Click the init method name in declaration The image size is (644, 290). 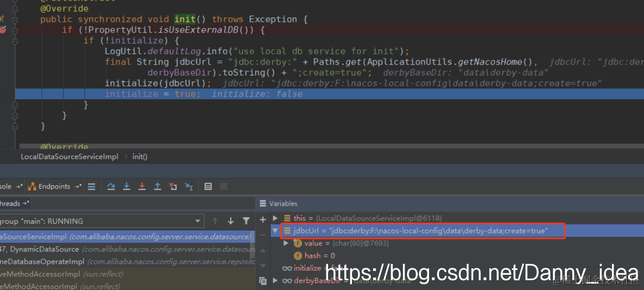tap(185, 19)
